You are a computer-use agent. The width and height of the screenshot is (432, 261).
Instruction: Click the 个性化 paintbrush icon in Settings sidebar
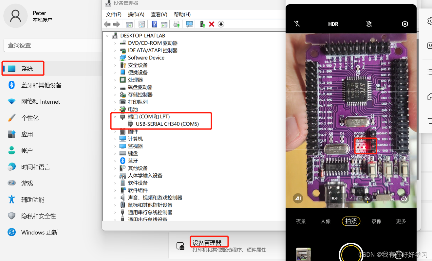pyautogui.click(x=12, y=118)
